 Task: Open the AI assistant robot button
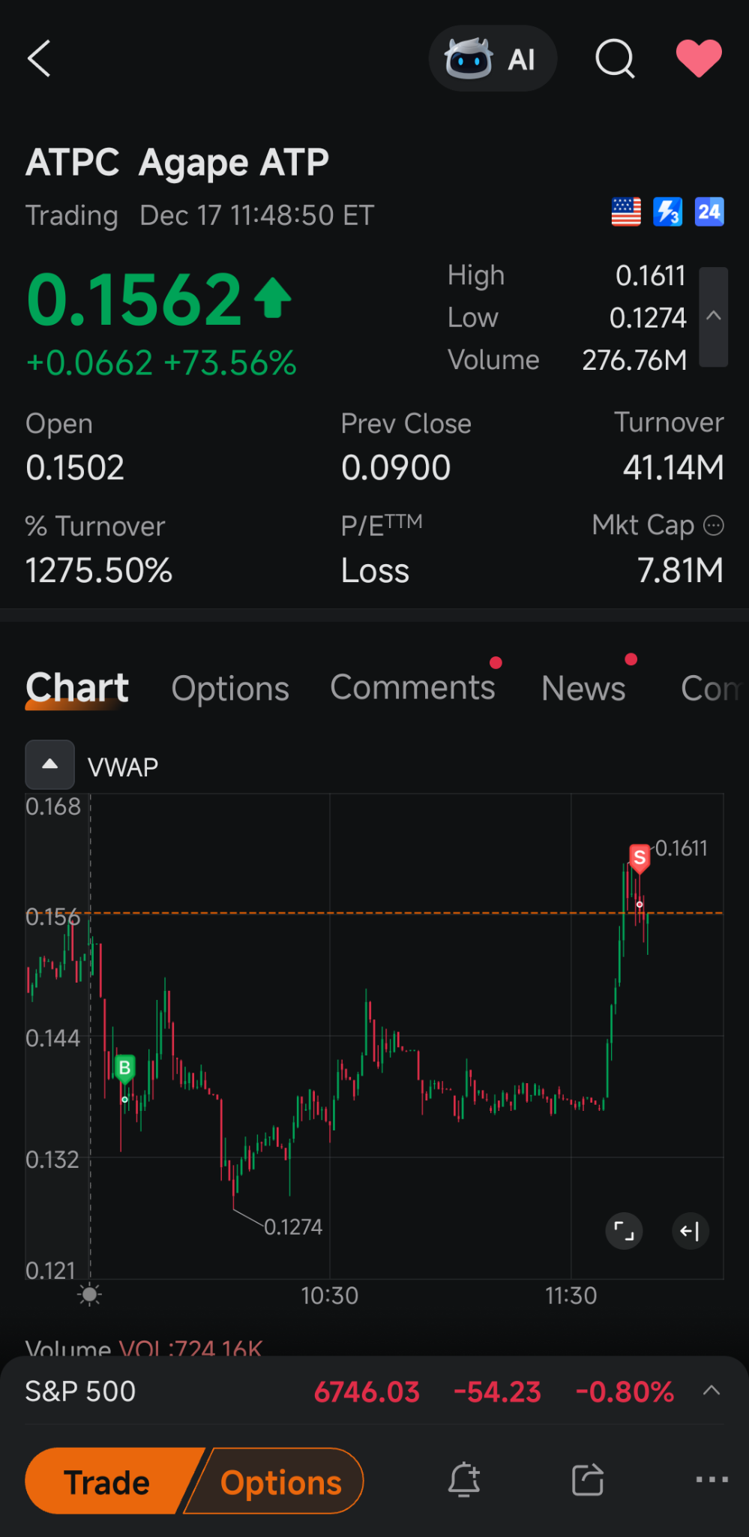click(x=493, y=59)
